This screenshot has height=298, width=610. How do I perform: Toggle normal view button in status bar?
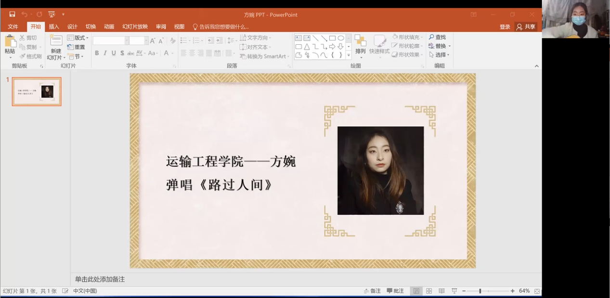(x=416, y=291)
